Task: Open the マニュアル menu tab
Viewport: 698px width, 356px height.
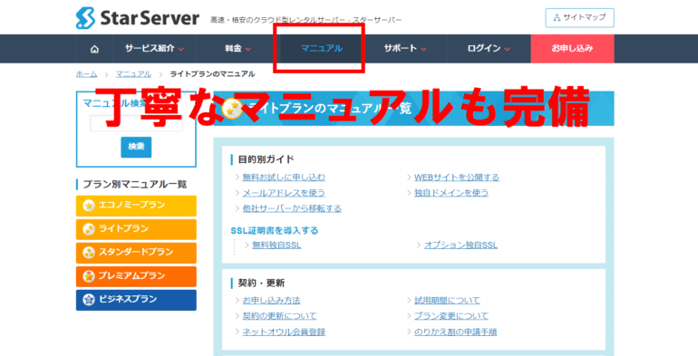Action: point(322,49)
